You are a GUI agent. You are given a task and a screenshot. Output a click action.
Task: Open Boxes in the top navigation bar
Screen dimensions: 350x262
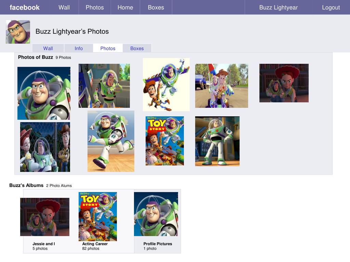pos(156,8)
